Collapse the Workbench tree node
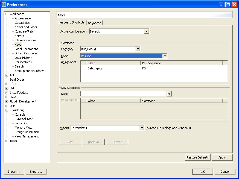239x179 pixels. (7, 14)
